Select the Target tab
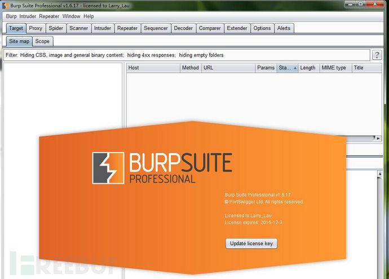This screenshot has height=279, width=389. (x=16, y=28)
